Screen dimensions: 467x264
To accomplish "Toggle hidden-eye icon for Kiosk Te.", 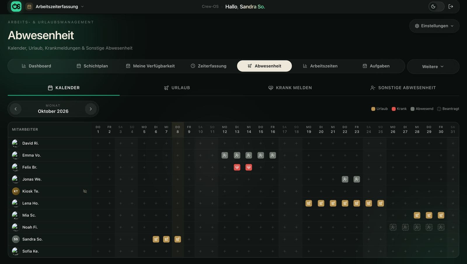I will [x=85, y=191].
